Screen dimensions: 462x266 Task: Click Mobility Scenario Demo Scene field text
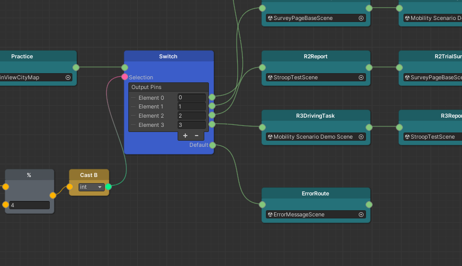click(313, 137)
